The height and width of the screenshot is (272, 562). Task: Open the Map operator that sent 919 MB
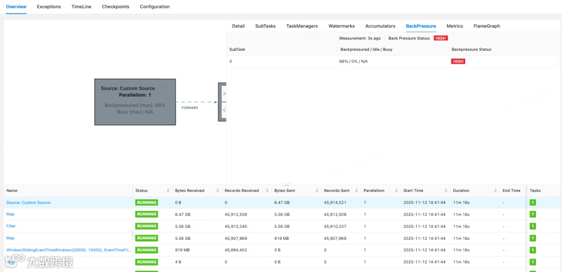point(10,238)
